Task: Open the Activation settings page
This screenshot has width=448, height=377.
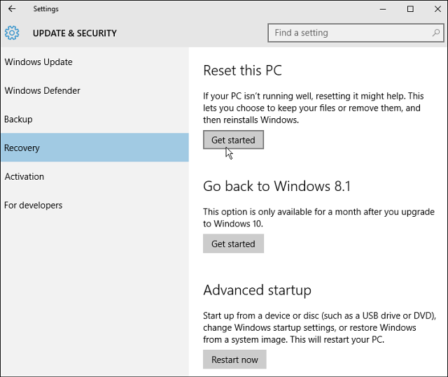Action: click(x=24, y=177)
